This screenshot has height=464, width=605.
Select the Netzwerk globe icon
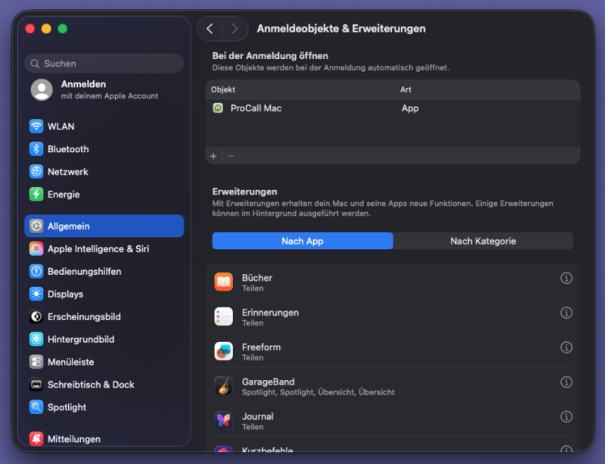click(36, 172)
